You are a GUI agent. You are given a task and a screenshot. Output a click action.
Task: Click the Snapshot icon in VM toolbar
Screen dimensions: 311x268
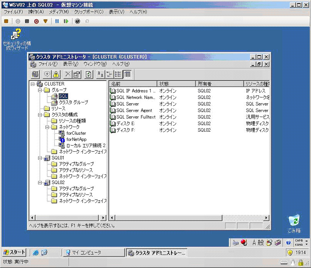77,21
